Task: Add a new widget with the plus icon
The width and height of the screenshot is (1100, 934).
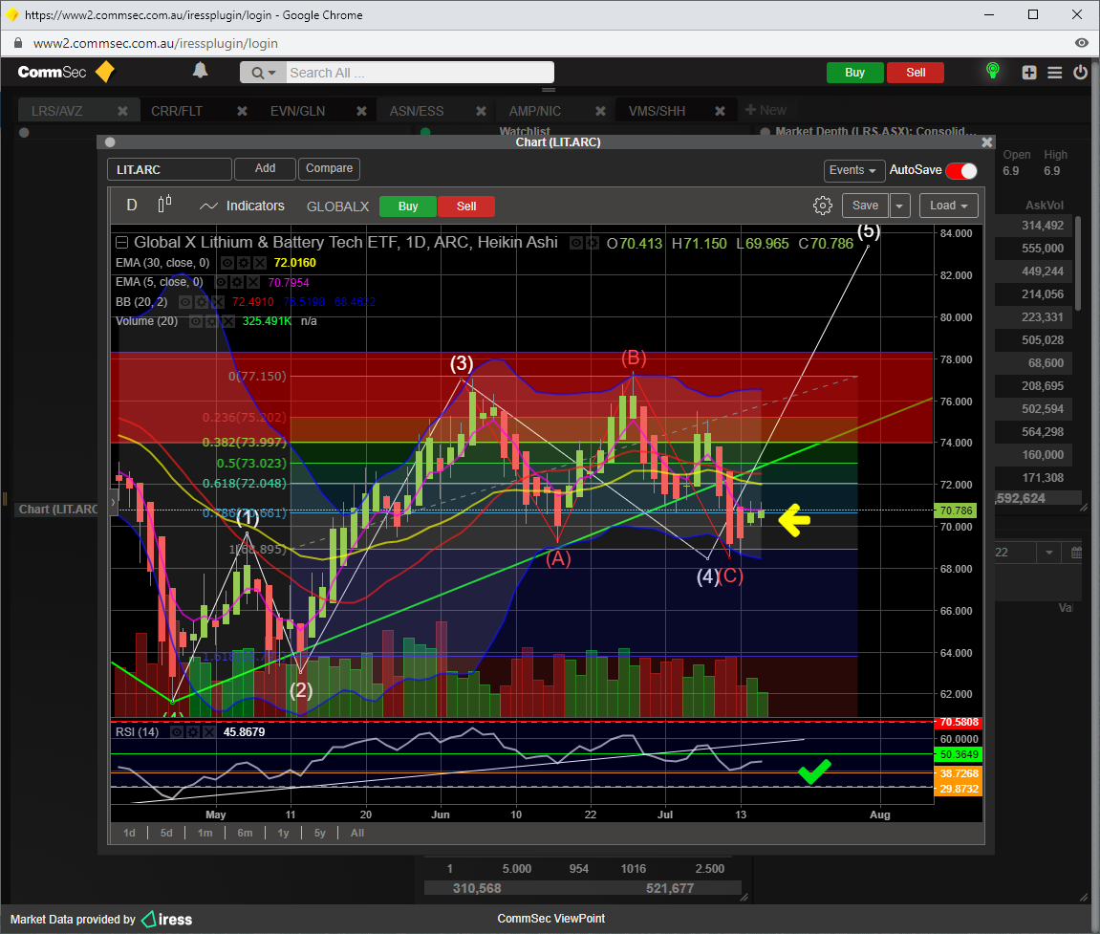Action: 1029,73
